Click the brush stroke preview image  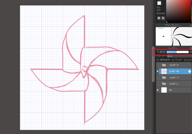coord(181,37)
